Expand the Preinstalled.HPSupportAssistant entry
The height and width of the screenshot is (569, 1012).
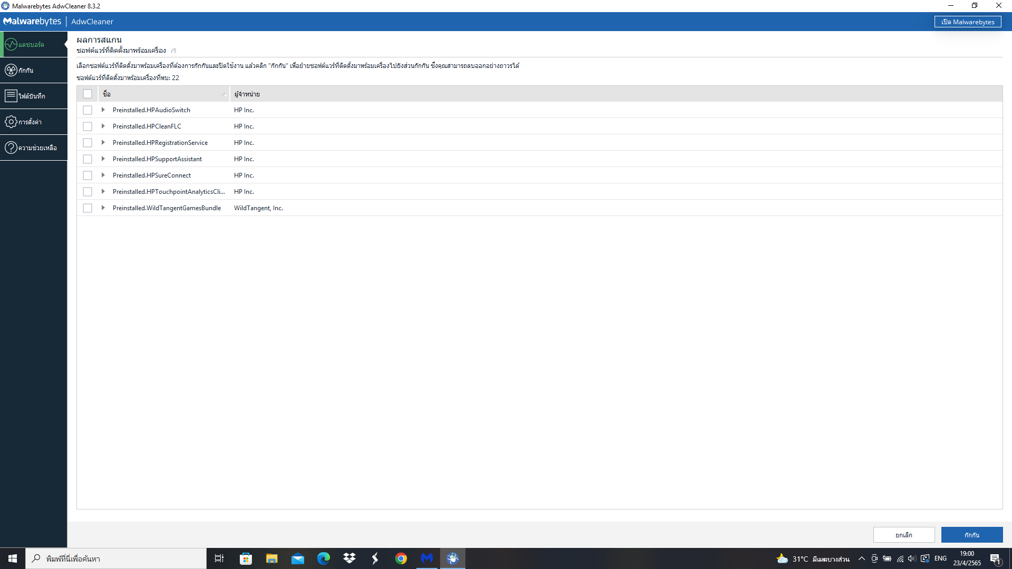(103, 159)
